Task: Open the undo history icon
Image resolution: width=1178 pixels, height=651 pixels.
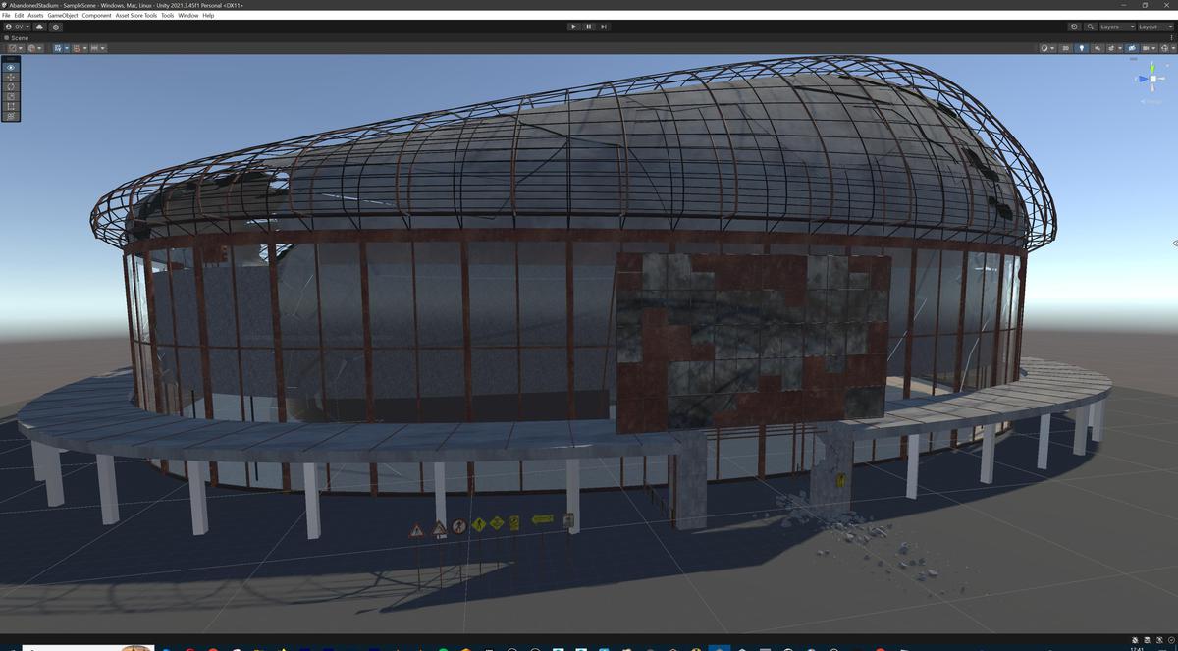Action: point(1074,27)
